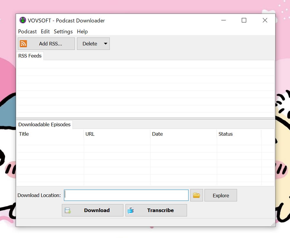Image resolution: width=290 pixels, height=238 pixels.
Task: Sort episodes by Title column header
Action: click(x=50, y=134)
